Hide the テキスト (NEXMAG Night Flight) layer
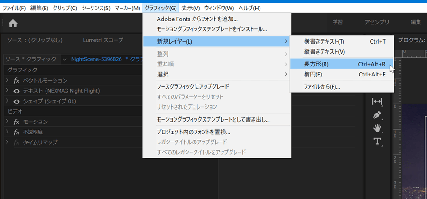 point(17,91)
